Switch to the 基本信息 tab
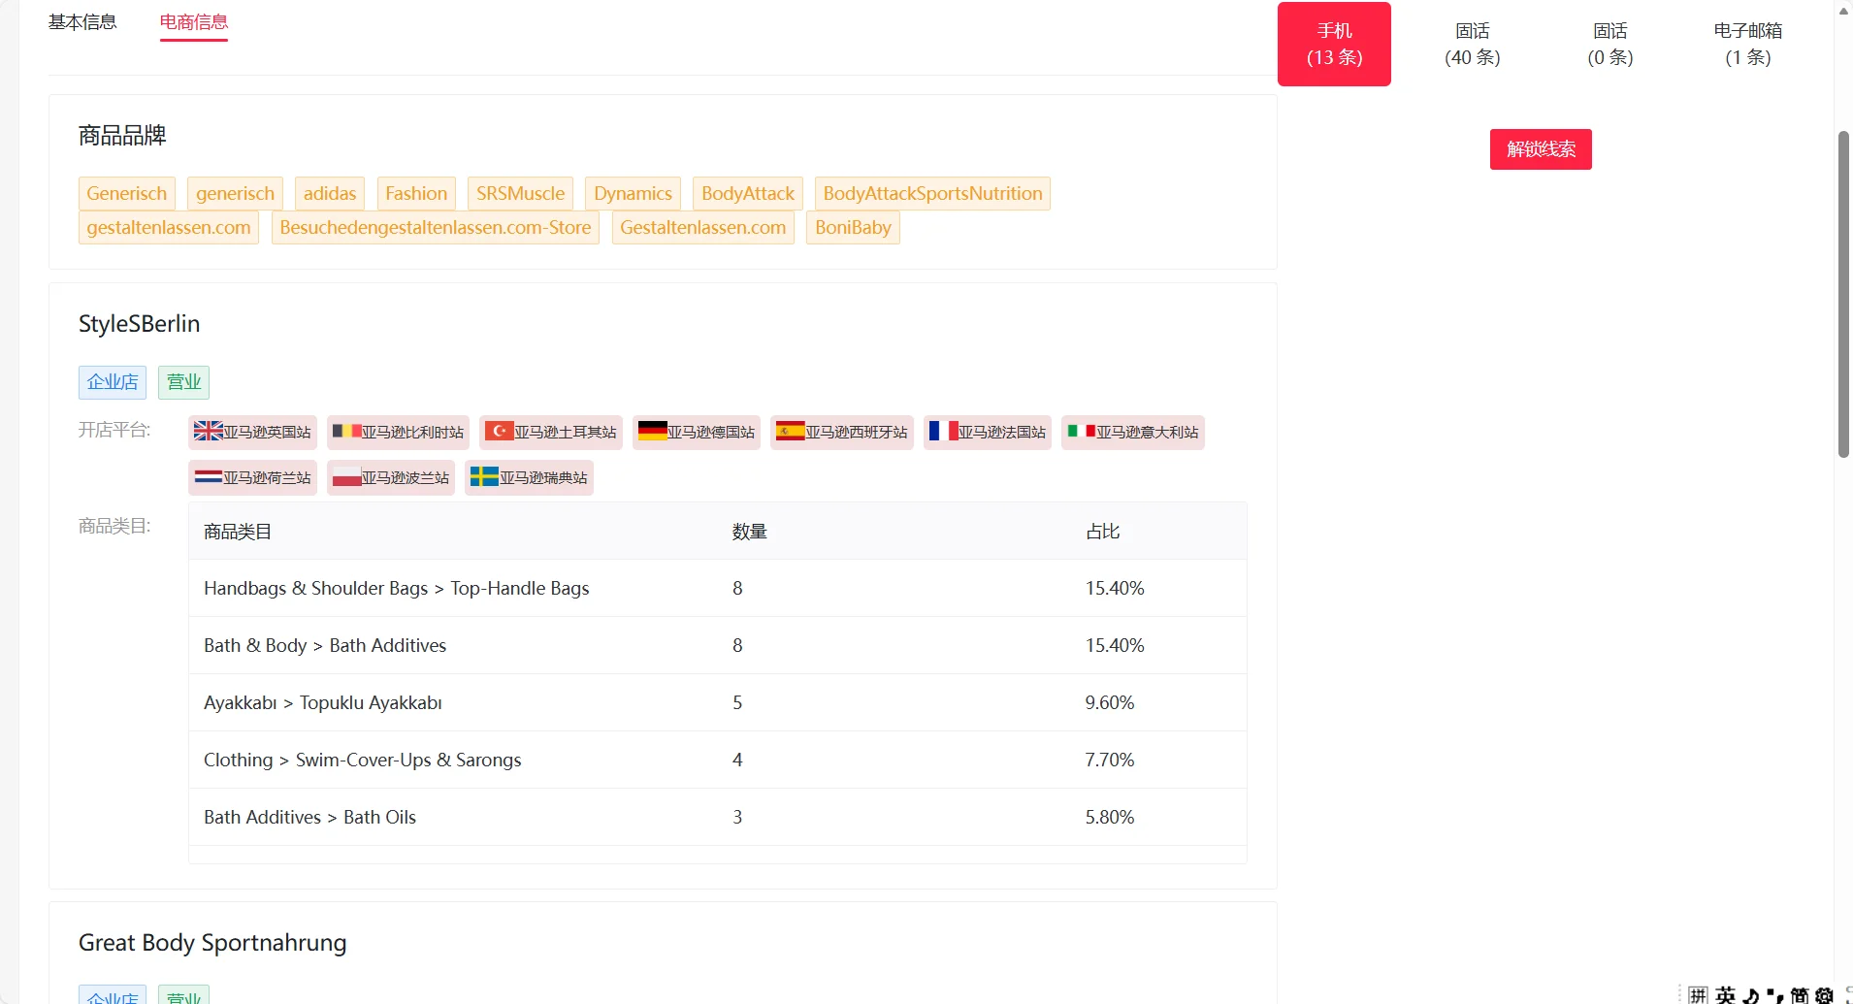The height and width of the screenshot is (1004, 1853). 82,22
